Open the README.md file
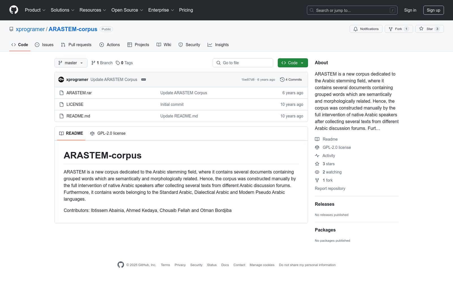453x283 pixels. (x=78, y=116)
